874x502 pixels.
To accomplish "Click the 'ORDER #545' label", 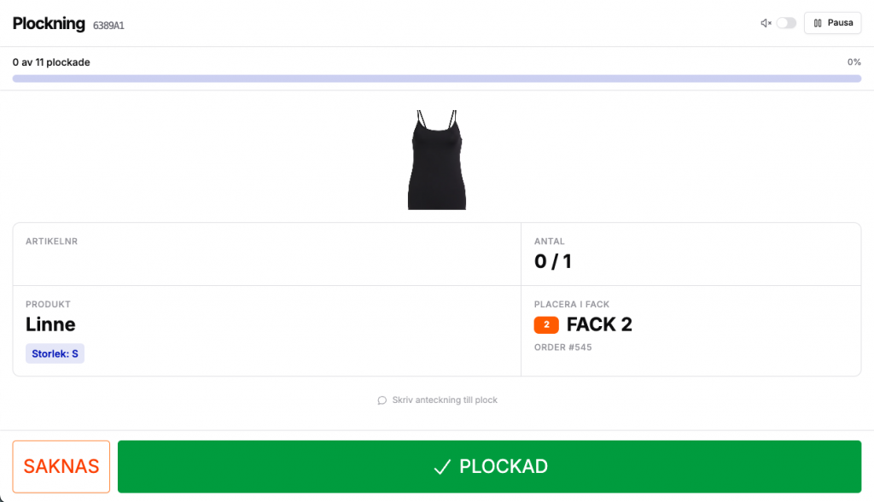I will click(562, 347).
